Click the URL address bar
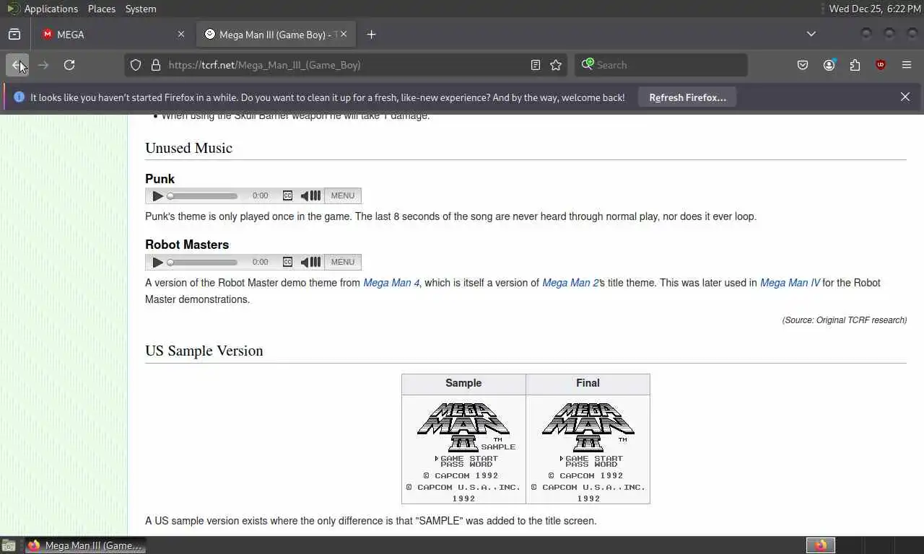The height and width of the screenshot is (554, 924). point(345,65)
